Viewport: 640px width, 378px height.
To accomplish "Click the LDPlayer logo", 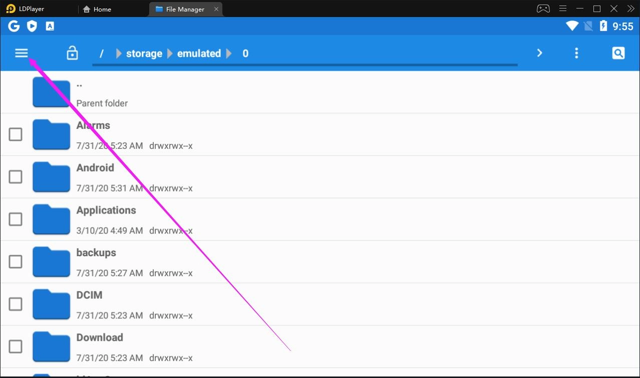I will tap(10, 9).
